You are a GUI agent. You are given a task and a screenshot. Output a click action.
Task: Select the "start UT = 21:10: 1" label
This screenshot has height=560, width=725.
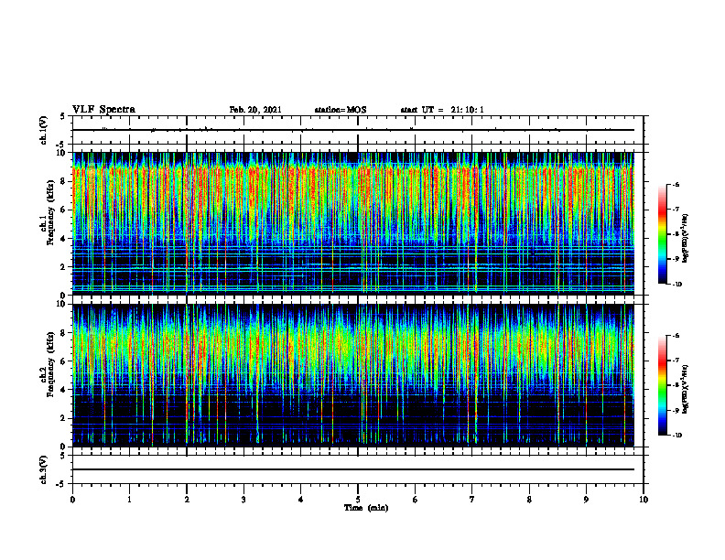point(442,110)
